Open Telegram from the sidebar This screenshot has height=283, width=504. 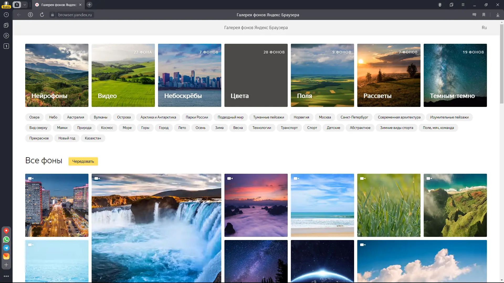pyautogui.click(x=6, y=248)
